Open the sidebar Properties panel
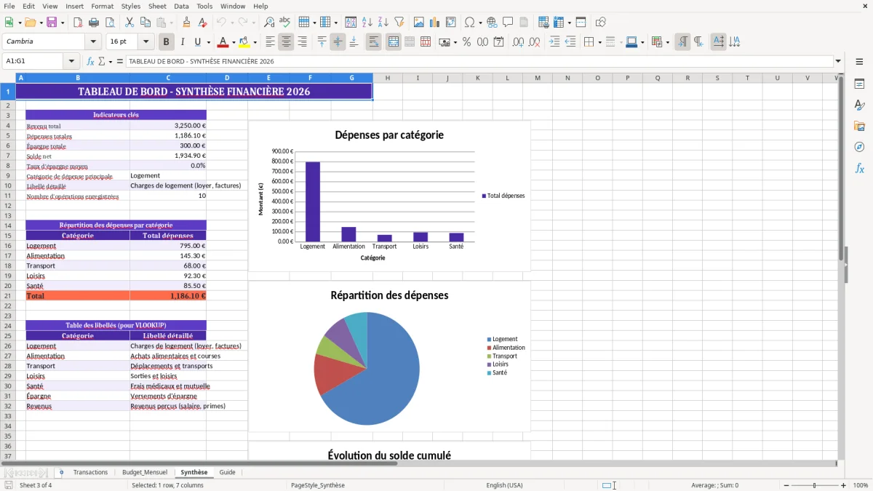The image size is (873, 491). click(x=859, y=84)
